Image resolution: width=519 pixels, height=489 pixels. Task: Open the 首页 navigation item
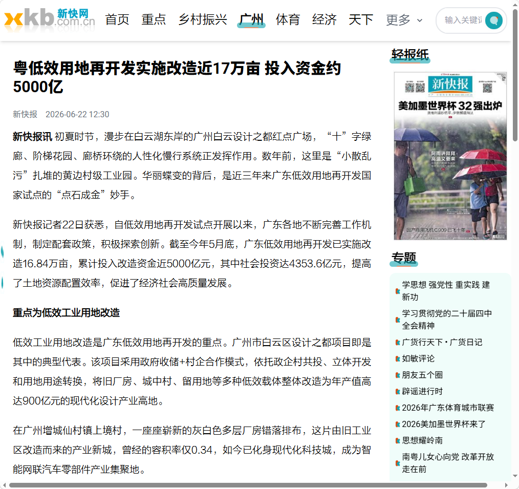click(117, 19)
